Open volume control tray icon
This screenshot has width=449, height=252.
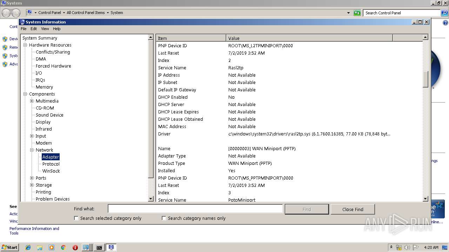tap(407, 247)
